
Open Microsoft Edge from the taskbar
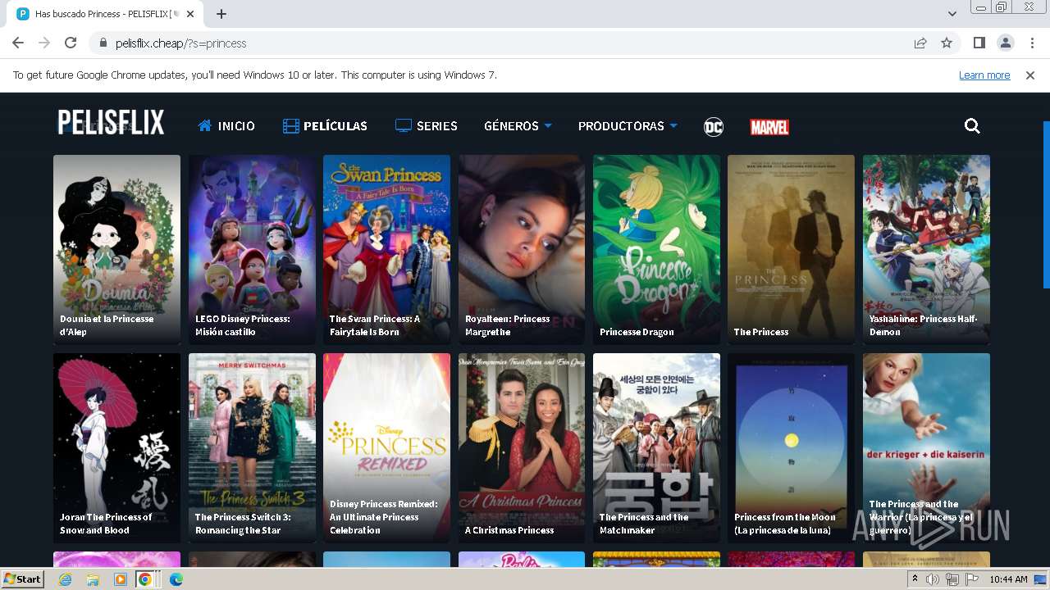(x=176, y=579)
